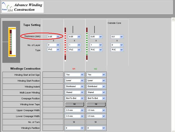Open W1 Winding's Partition dropdown
Screen dimensions: 175x132
(x=74, y=128)
